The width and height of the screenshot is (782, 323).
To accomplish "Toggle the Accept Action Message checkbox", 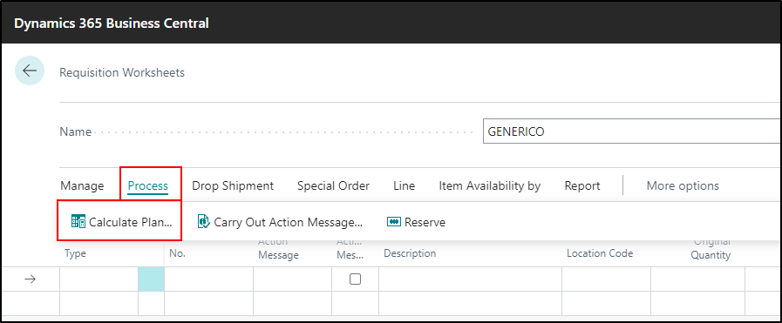I will click(x=355, y=279).
